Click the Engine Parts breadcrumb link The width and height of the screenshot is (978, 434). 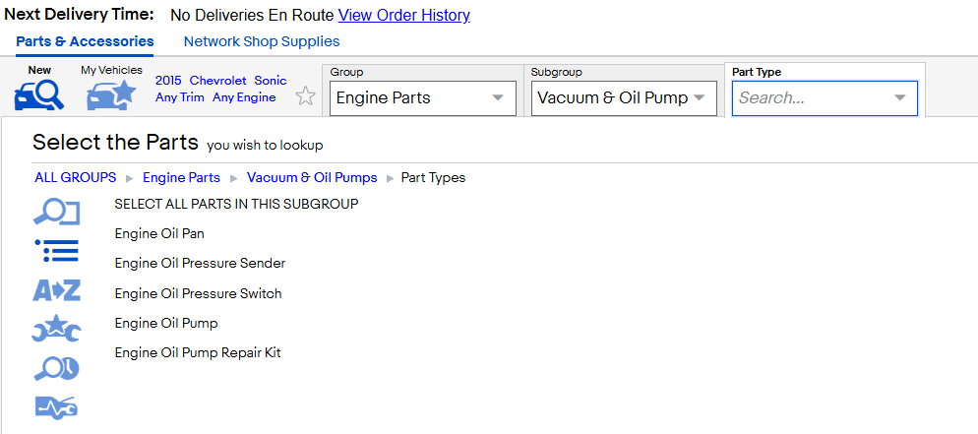tap(181, 178)
